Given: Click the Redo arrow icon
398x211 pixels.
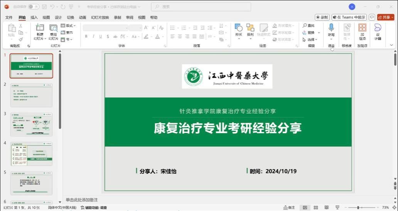Looking at the screenshot, I should coord(63,7).
